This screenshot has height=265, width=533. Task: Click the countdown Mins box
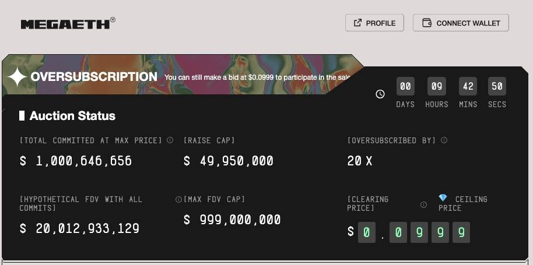468,86
